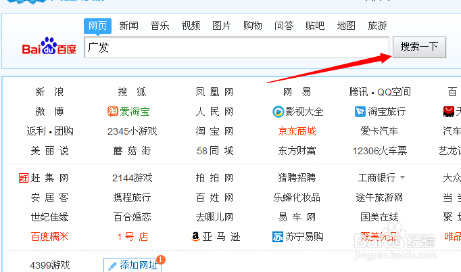Switch to the 图片 tab

[x=222, y=26]
